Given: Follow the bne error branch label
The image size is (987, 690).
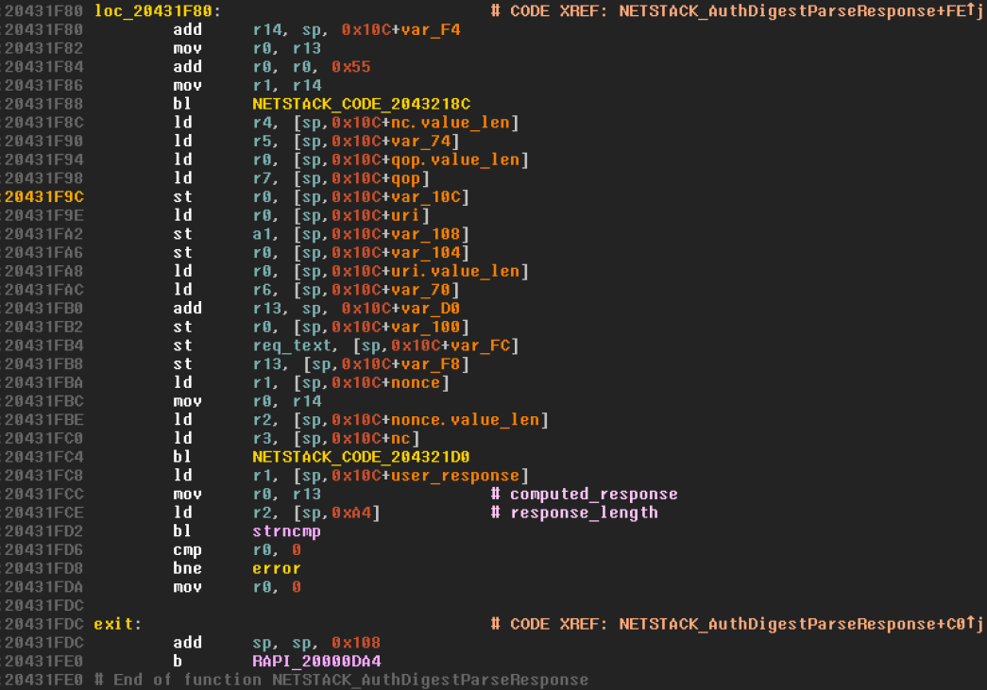Looking at the screenshot, I should tap(277, 568).
